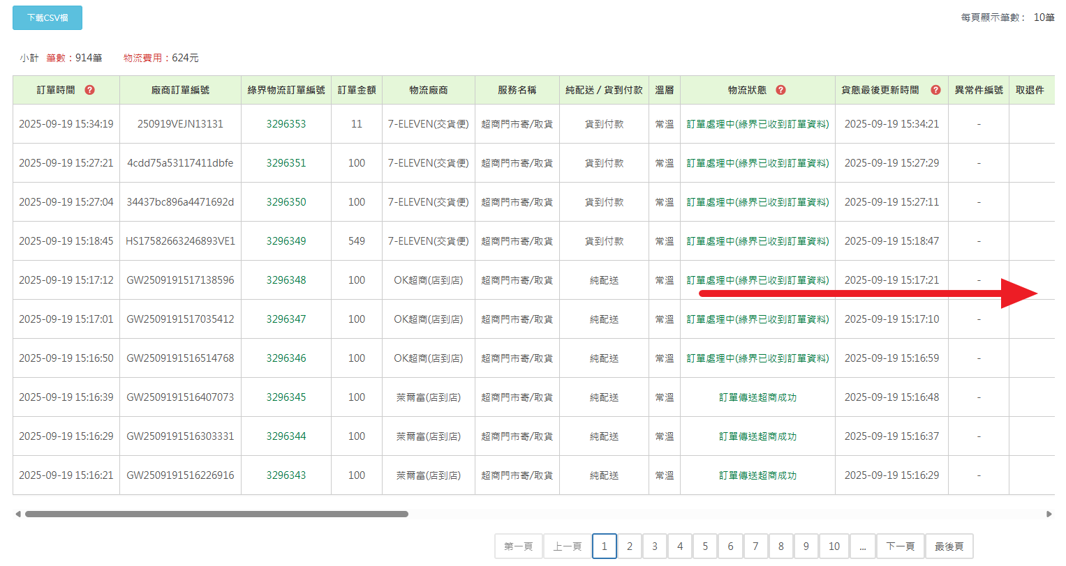The width and height of the screenshot is (1066, 566).
Task: Download the CSV file
Action: tap(47, 18)
